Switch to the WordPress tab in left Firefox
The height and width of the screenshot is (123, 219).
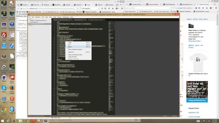pyautogui.click(x=57, y=5)
